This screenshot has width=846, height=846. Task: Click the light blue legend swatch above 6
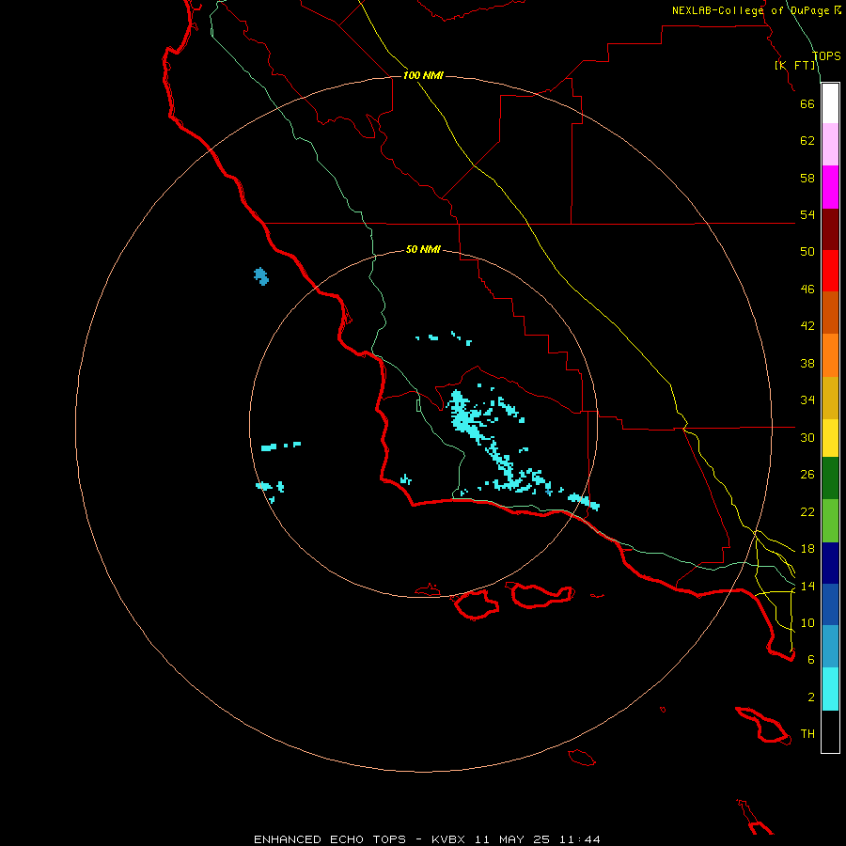[830, 646]
